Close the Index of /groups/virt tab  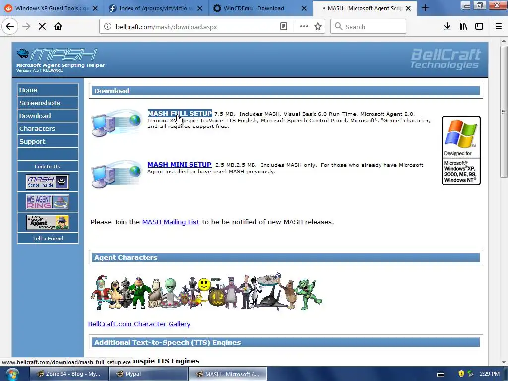(x=200, y=8)
